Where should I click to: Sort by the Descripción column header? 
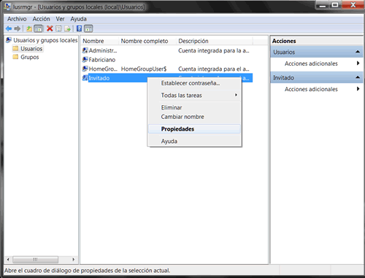(215, 41)
